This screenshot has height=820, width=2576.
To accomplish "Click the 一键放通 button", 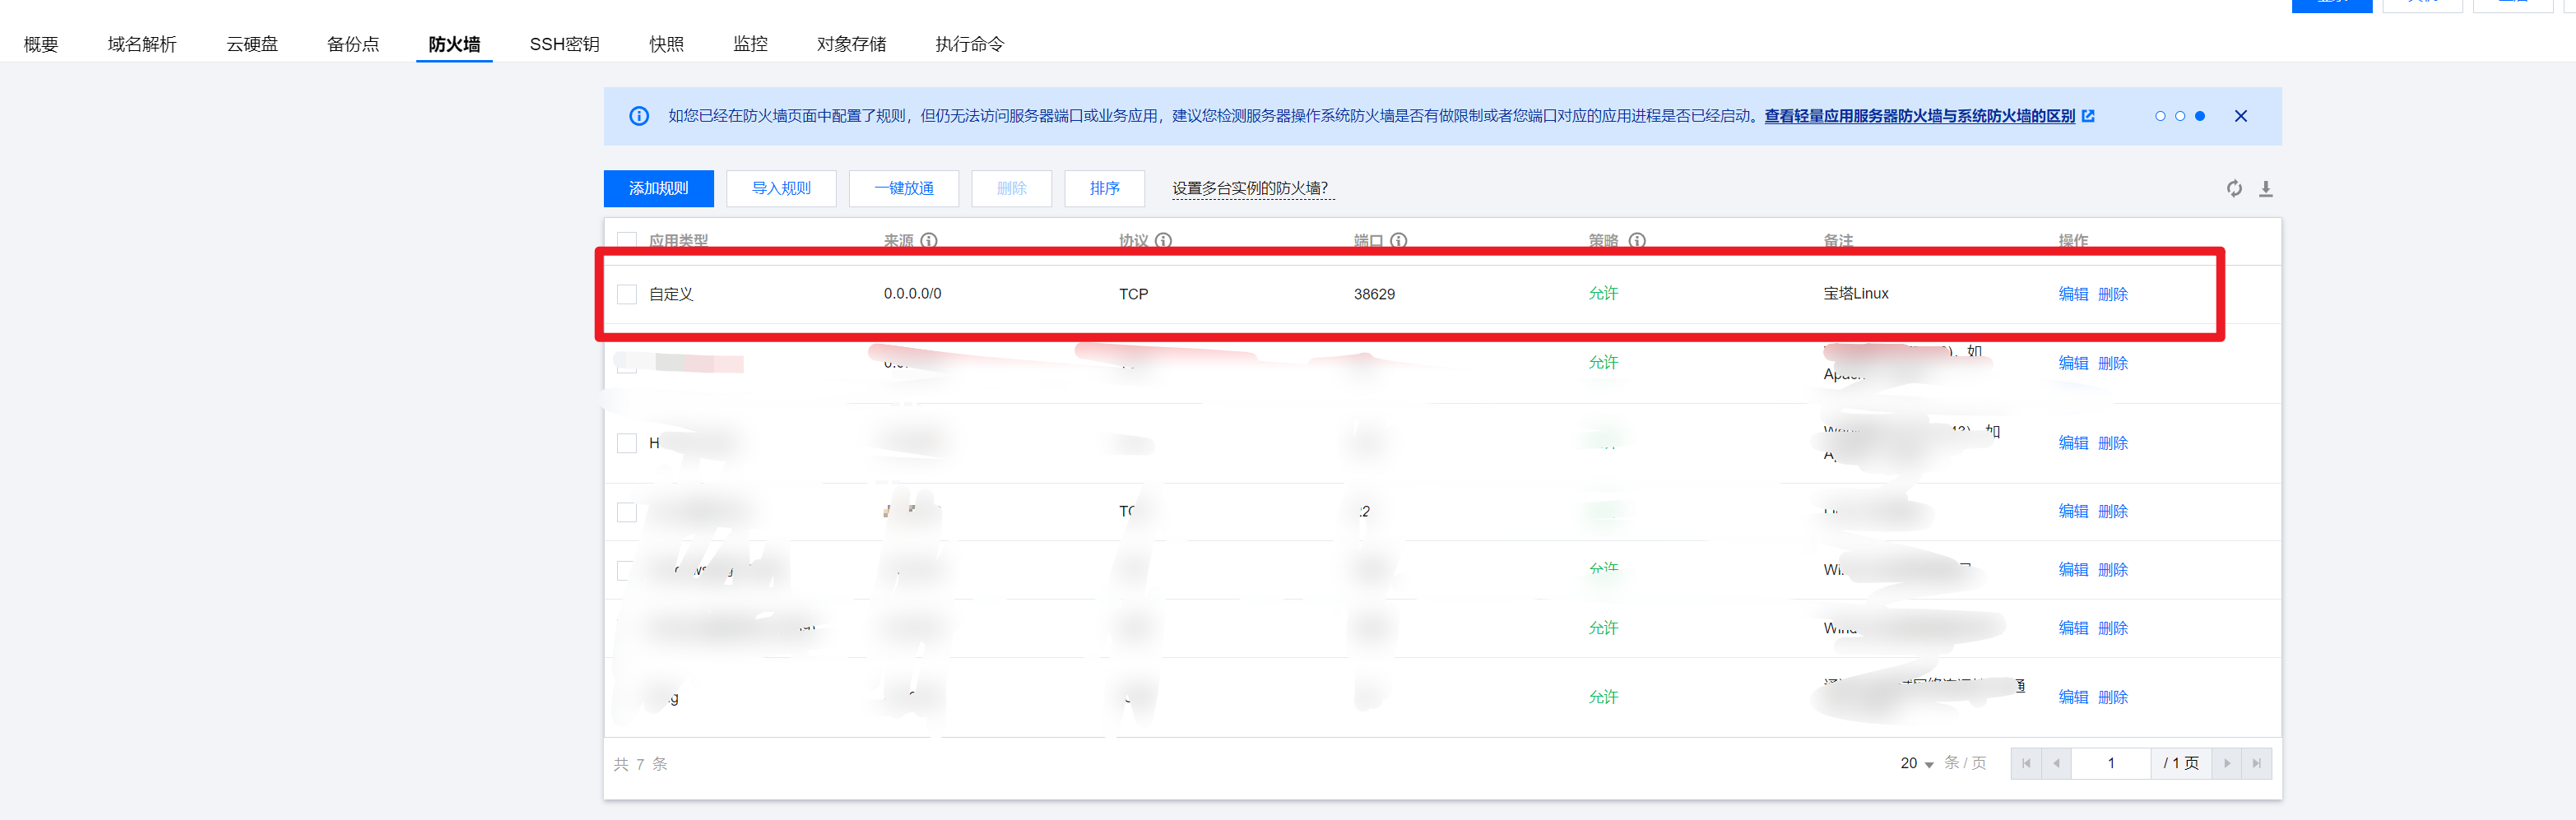I will click(904, 188).
